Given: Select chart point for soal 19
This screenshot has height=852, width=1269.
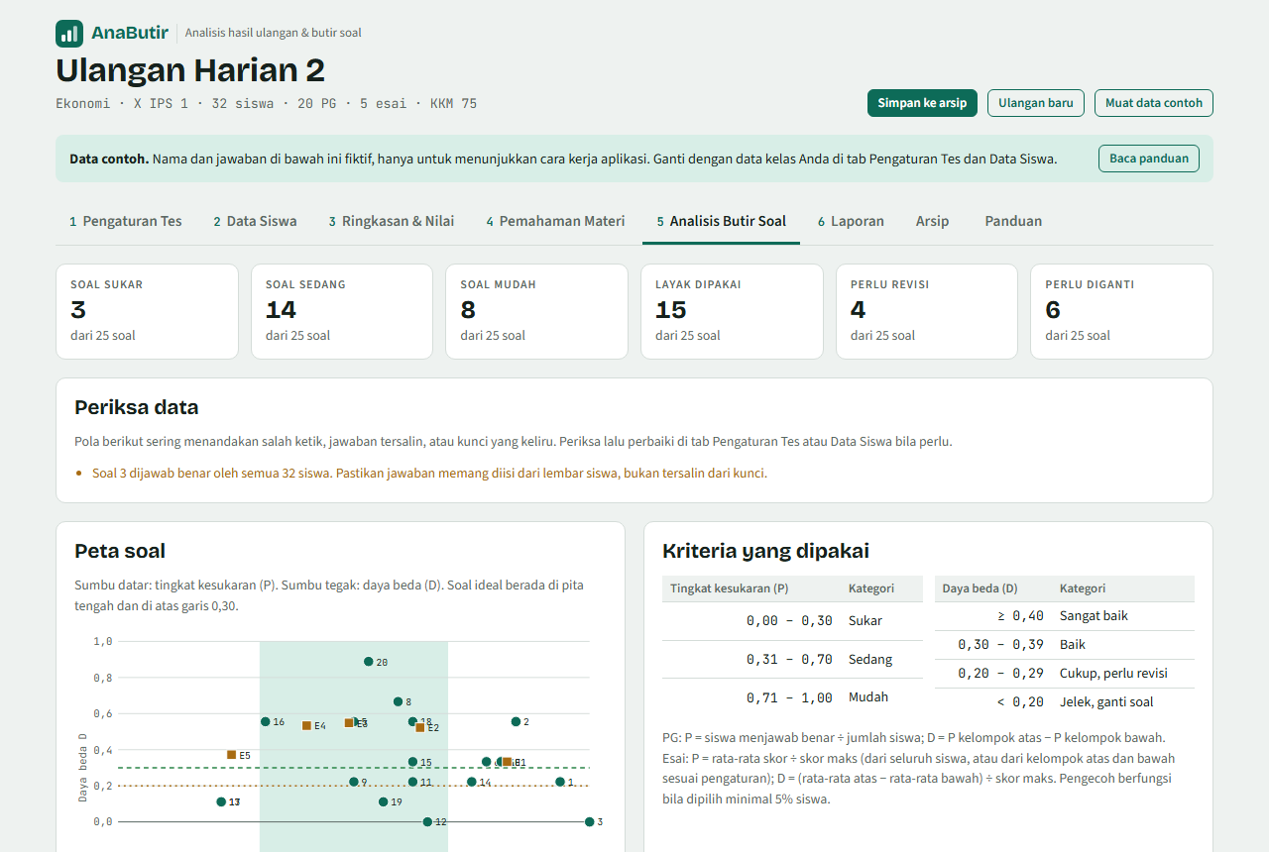Looking at the screenshot, I should point(384,801).
